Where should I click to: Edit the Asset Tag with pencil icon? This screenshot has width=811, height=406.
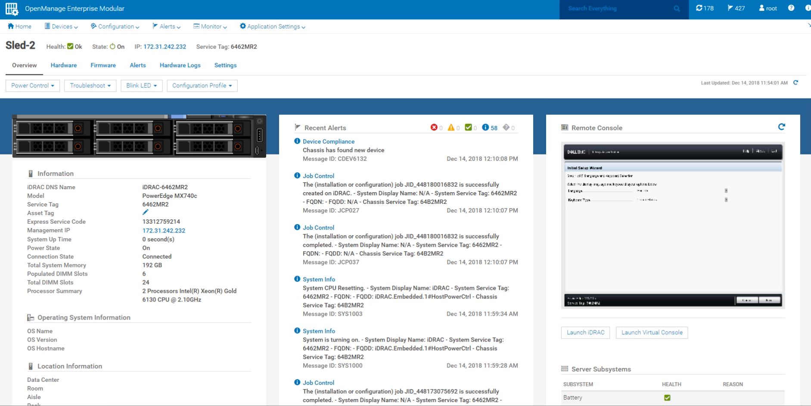pyautogui.click(x=146, y=212)
